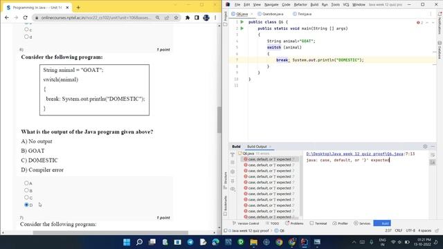Select option d radio of previous question
This screenshot has width=443, height=249.
click(26, 37)
